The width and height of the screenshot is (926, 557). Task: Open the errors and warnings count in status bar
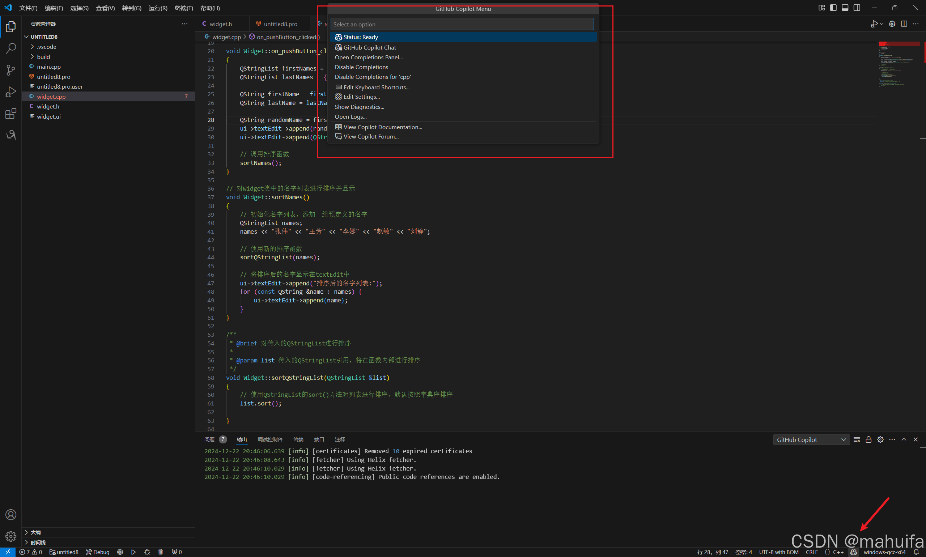click(31, 552)
